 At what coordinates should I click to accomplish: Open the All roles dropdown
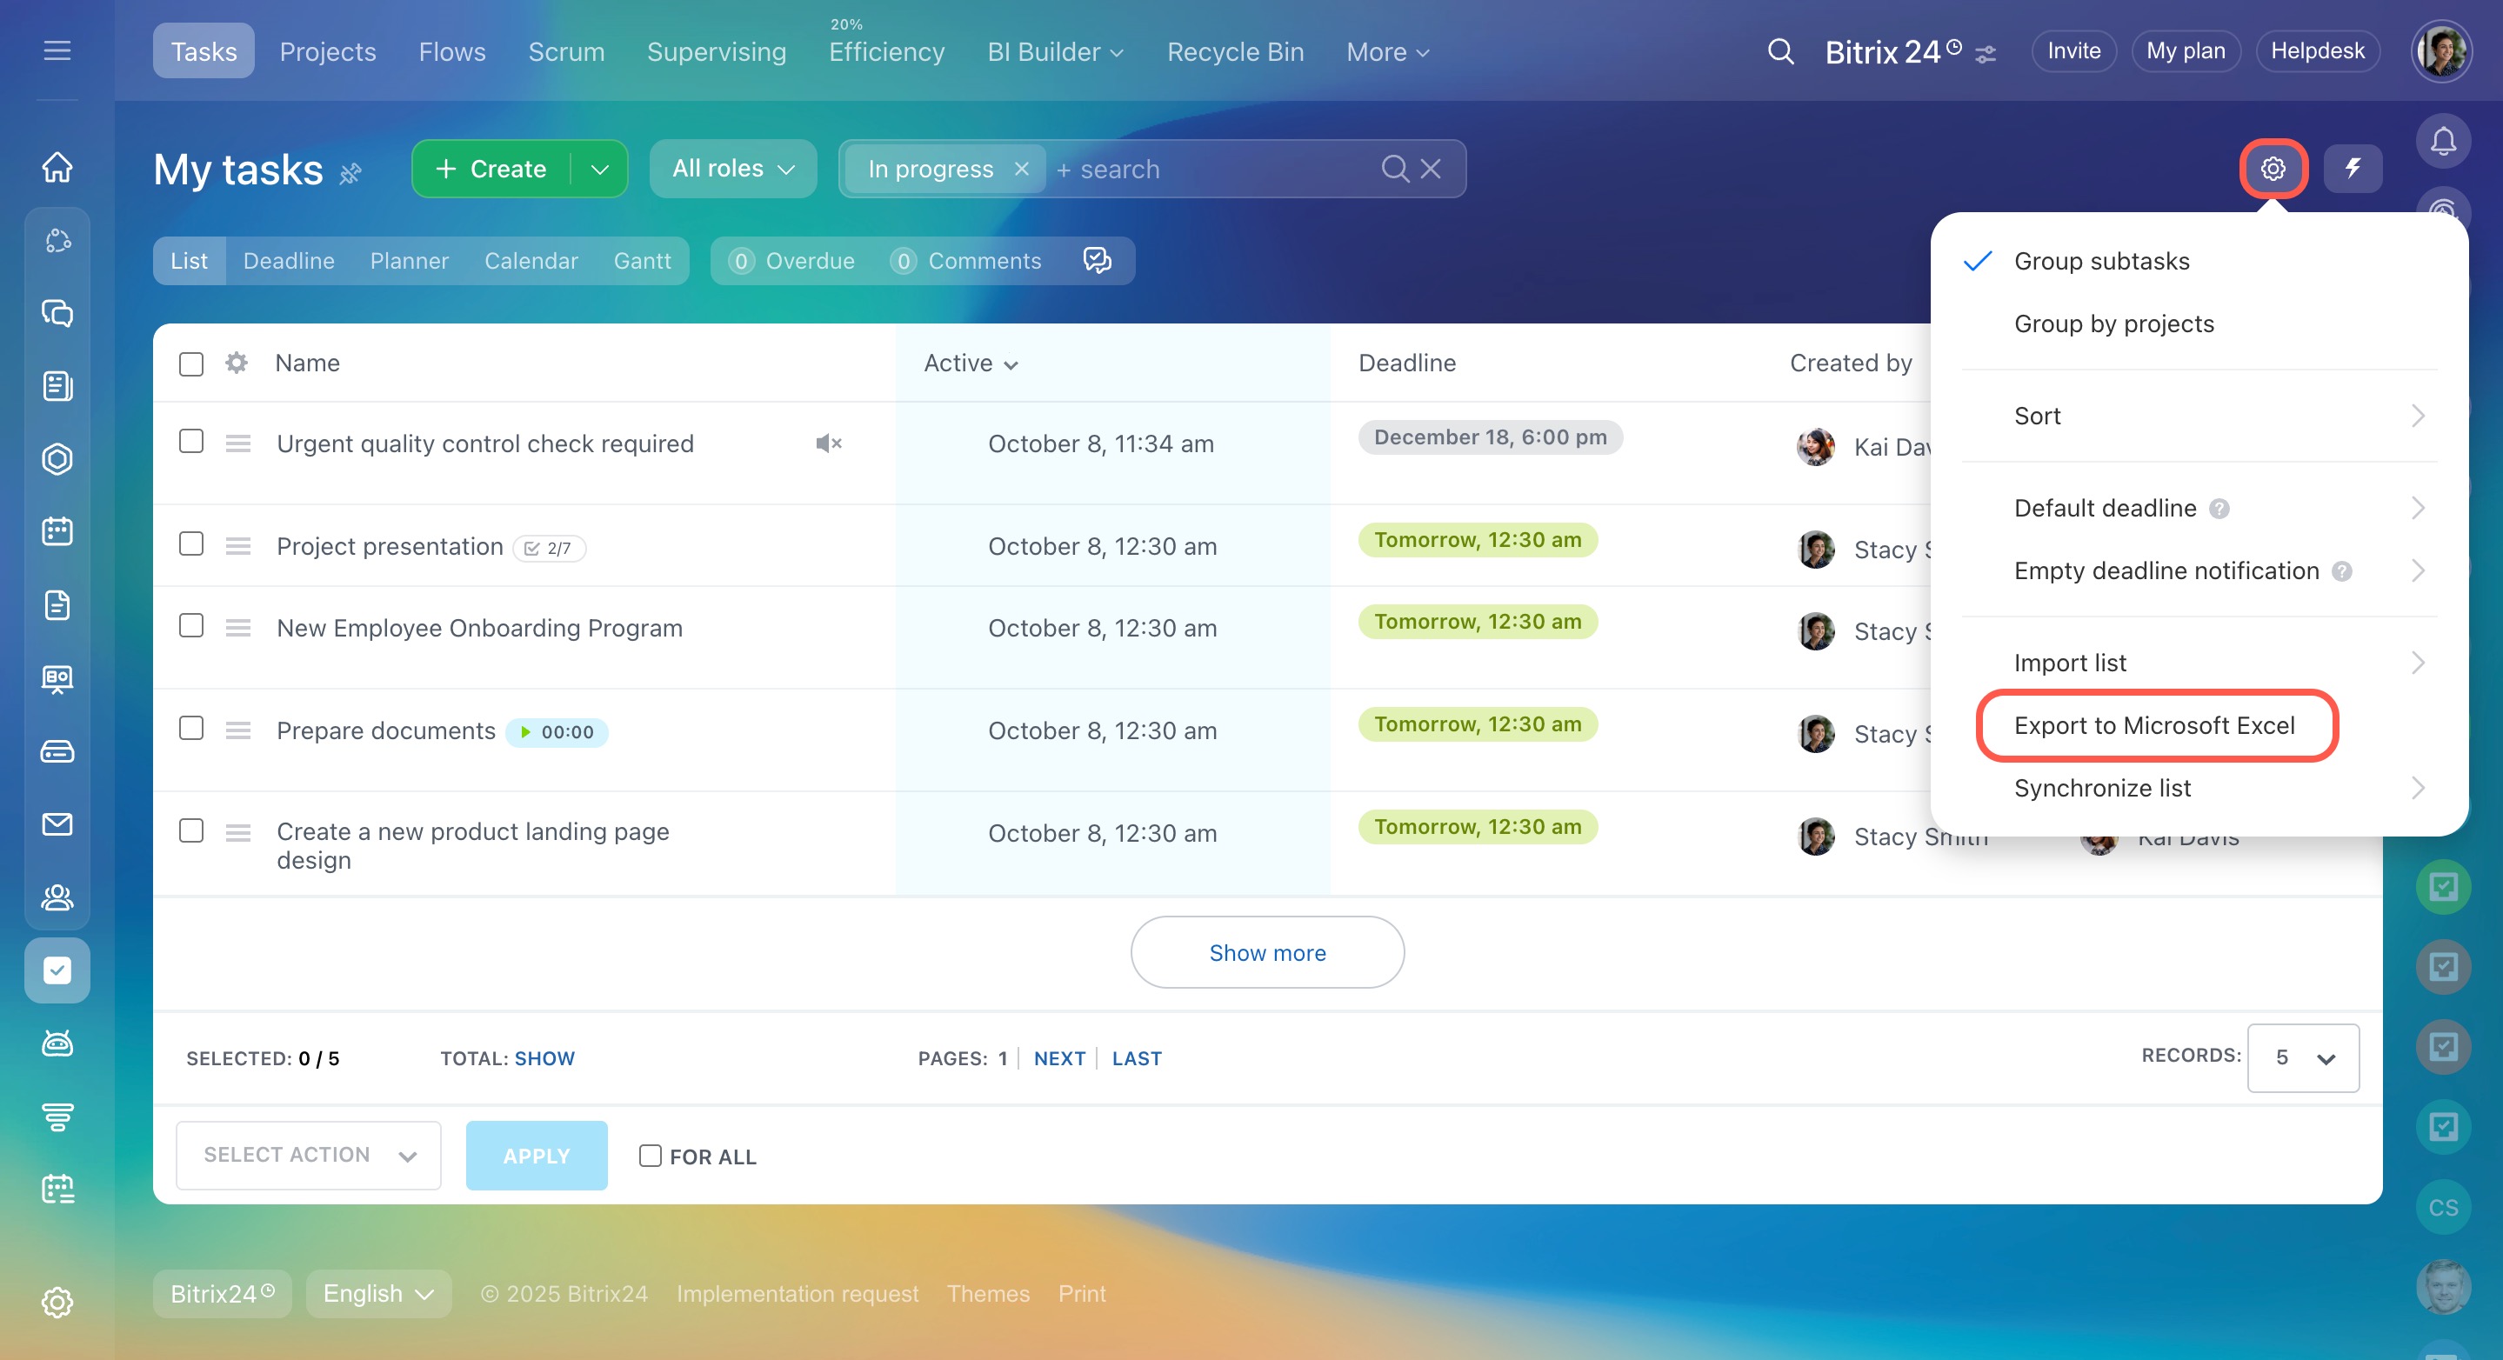point(732,169)
